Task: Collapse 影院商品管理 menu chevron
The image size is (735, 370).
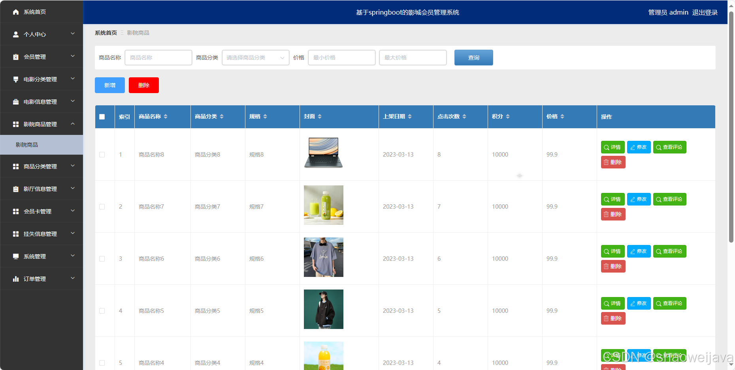Action: point(73,124)
